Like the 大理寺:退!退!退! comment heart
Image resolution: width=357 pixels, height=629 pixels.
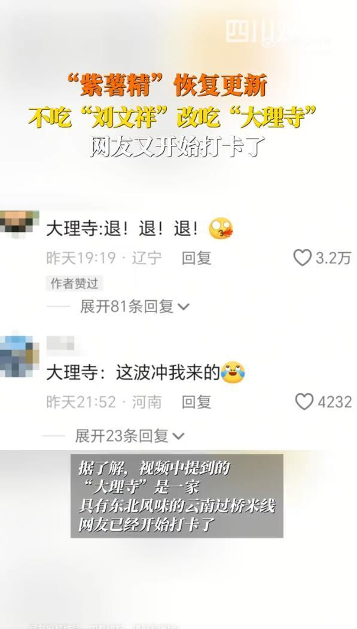303,258
